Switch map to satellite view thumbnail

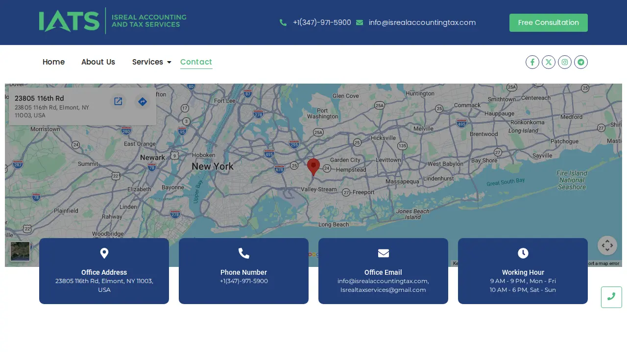click(20, 251)
